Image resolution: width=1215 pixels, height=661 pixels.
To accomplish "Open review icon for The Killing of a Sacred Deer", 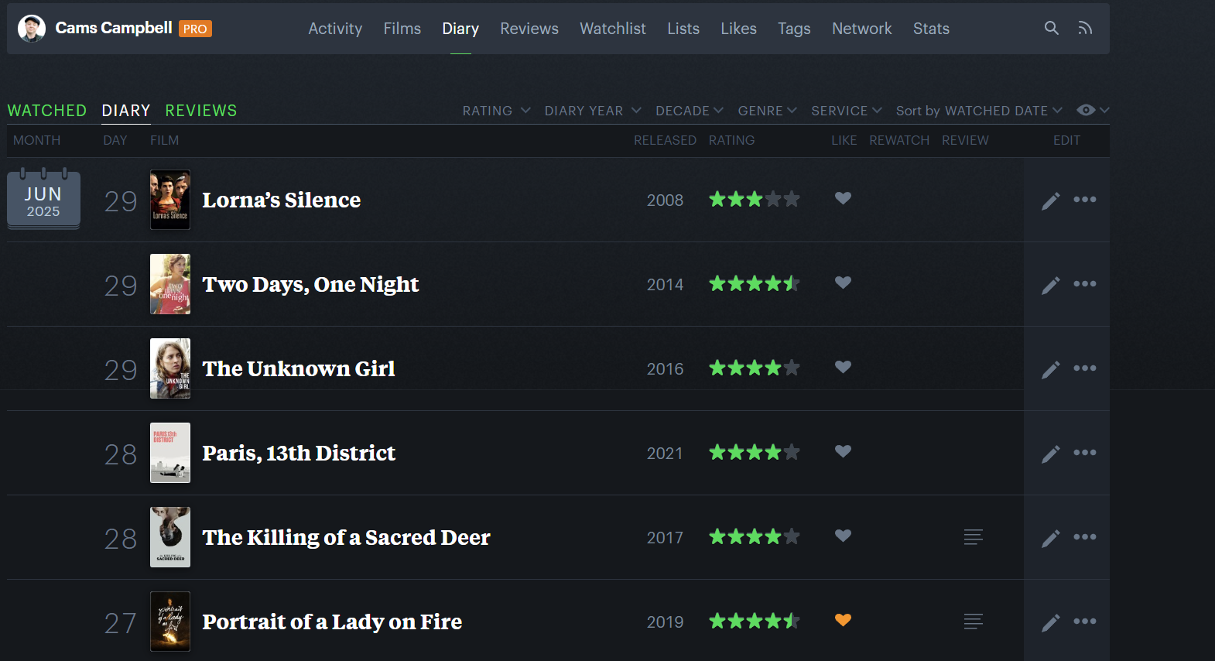I will [x=973, y=537].
